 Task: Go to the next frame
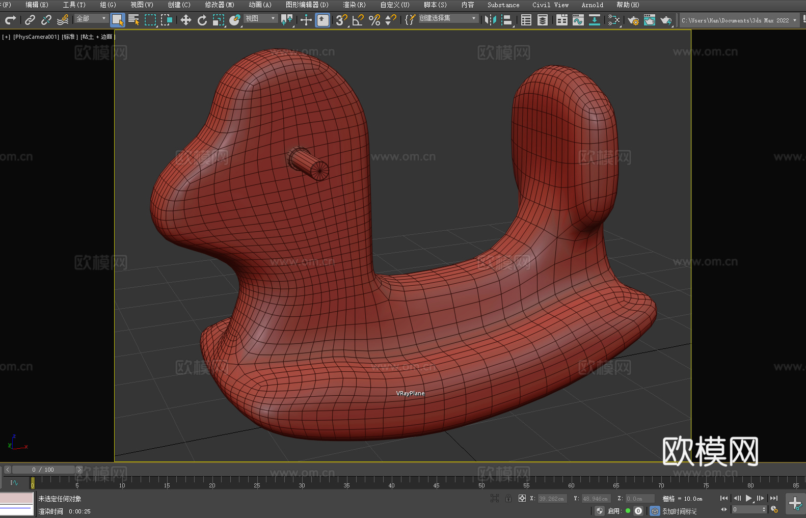pos(761,498)
